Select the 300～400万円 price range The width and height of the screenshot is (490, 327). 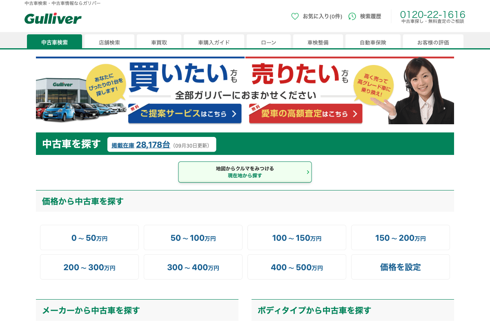click(x=193, y=267)
